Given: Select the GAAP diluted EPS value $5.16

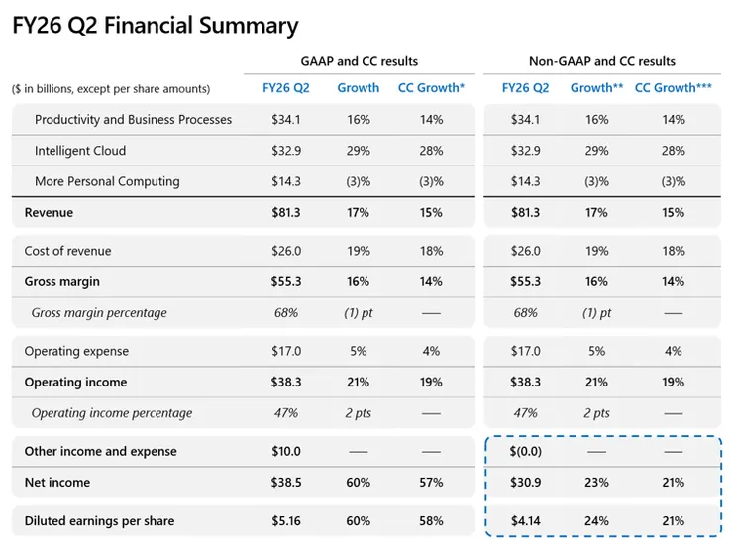Looking at the screenshot, I should (x=285, y=521).
